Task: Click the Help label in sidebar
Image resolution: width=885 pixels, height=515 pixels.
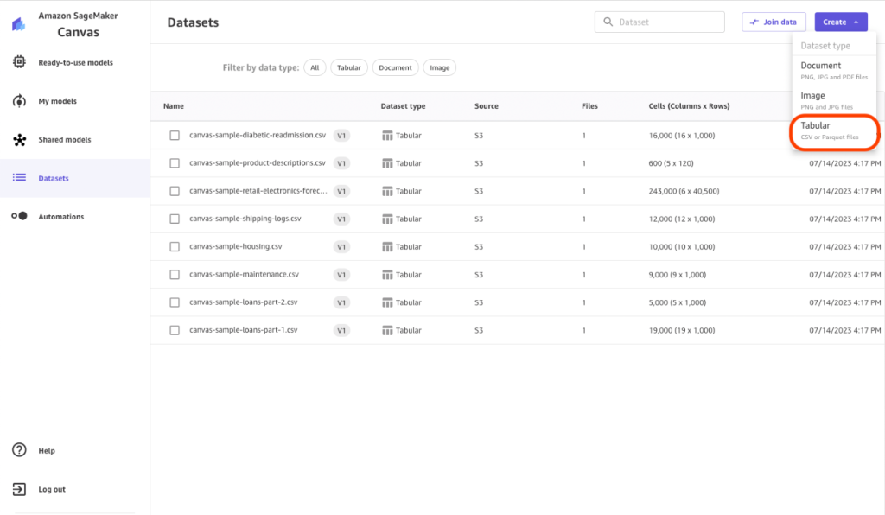Action: tap(47, 451)
